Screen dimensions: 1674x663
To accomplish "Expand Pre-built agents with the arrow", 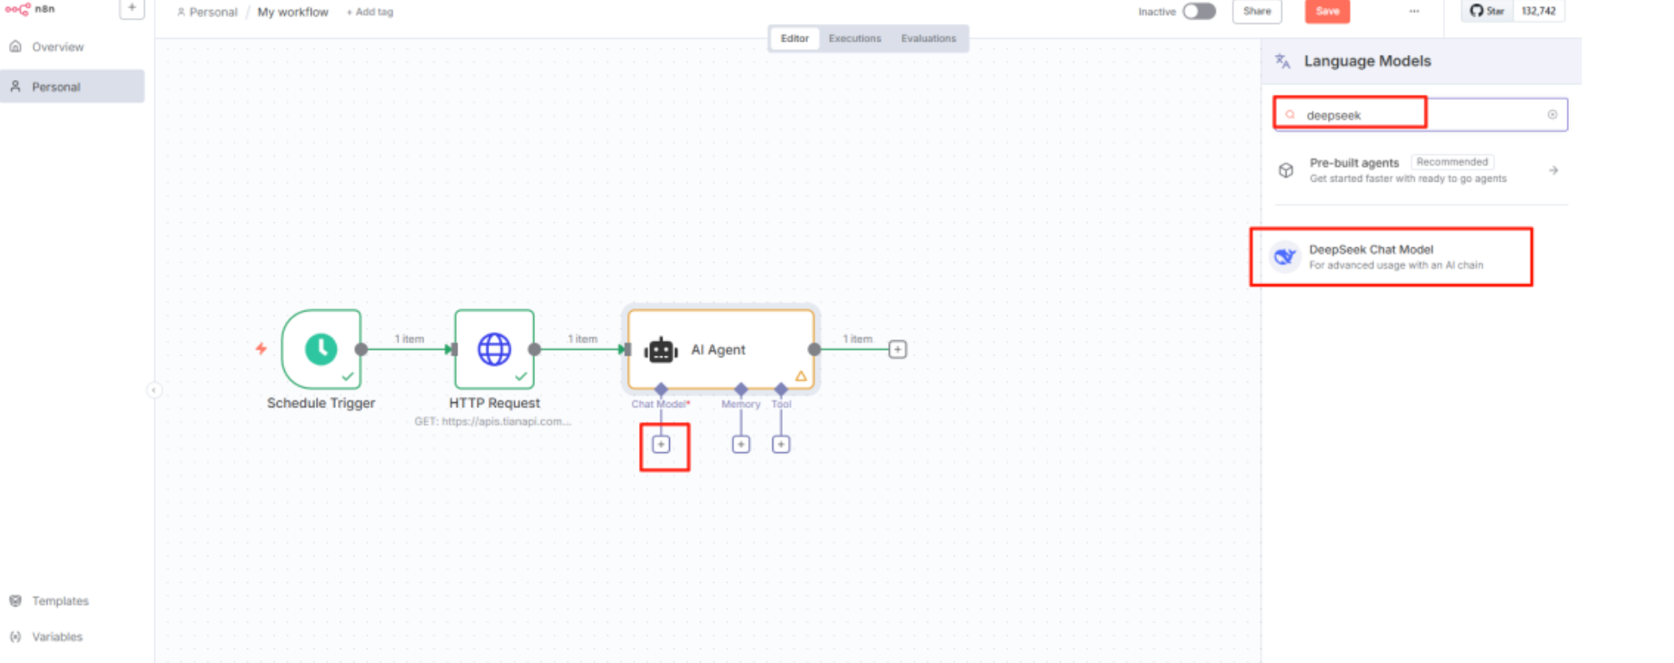I will pyautogui.click(x=1553, y=170).
